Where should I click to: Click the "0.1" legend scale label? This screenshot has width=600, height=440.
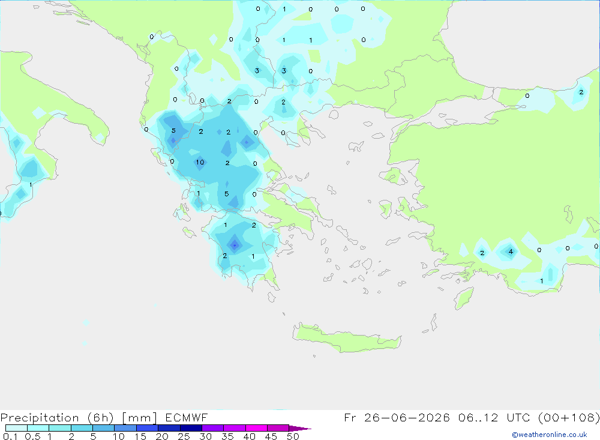[x=10, y=436]
